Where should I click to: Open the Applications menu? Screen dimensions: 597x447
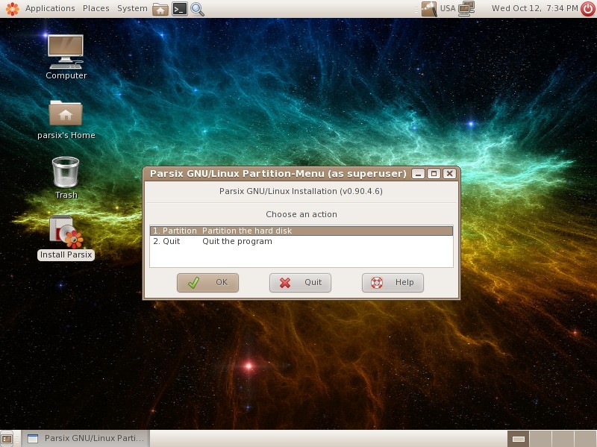point(50,8)
